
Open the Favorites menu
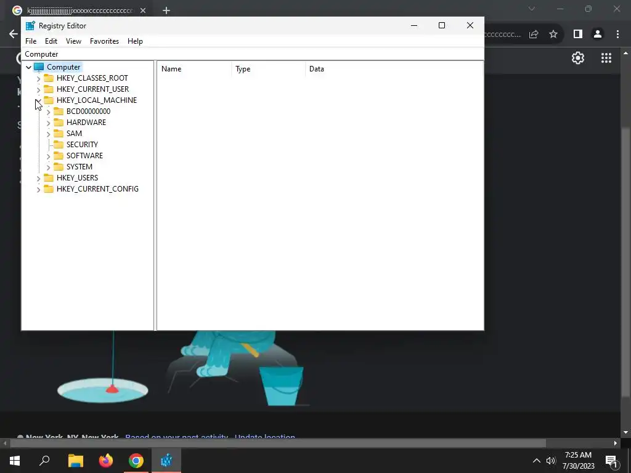[x=104, y=41]
